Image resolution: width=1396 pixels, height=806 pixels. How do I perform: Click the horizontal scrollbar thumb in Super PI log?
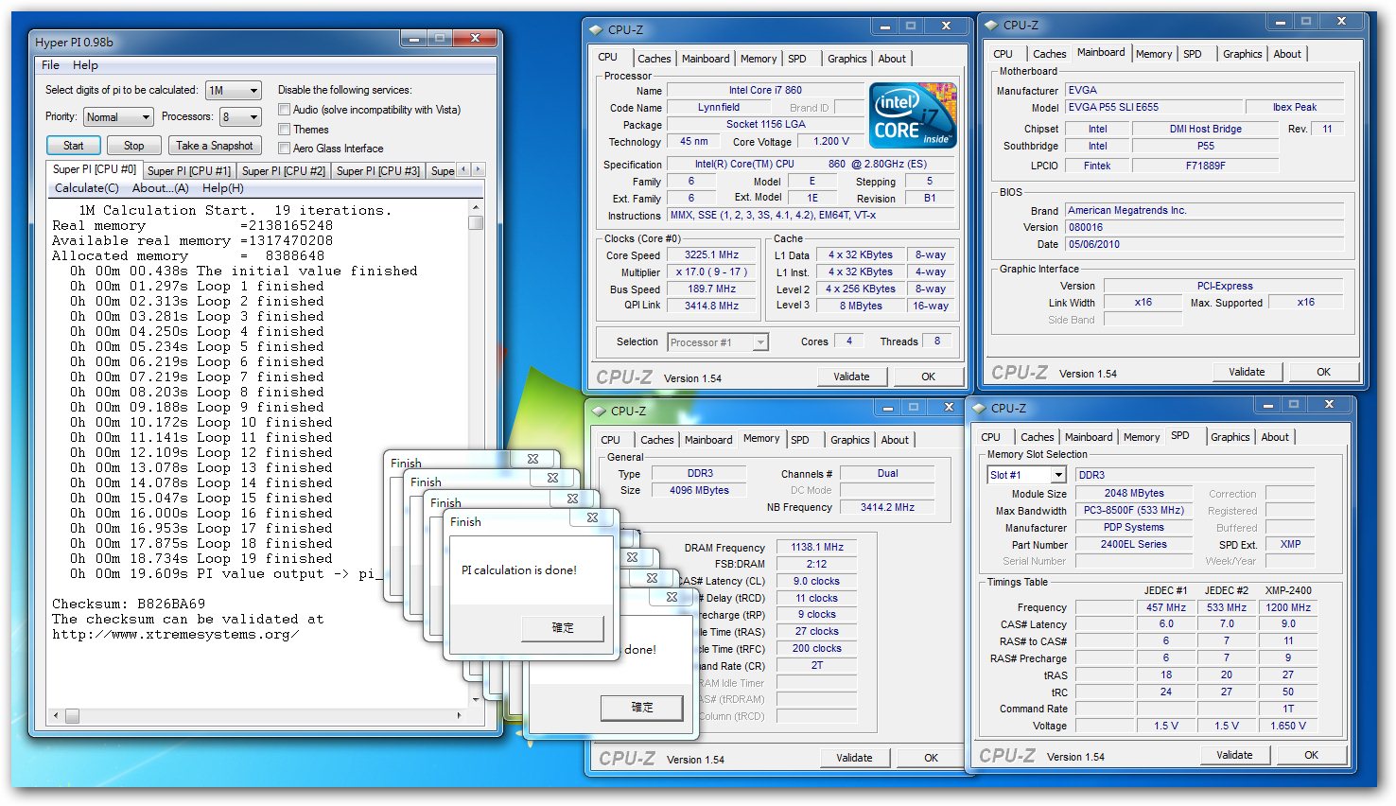coord(72,716)
